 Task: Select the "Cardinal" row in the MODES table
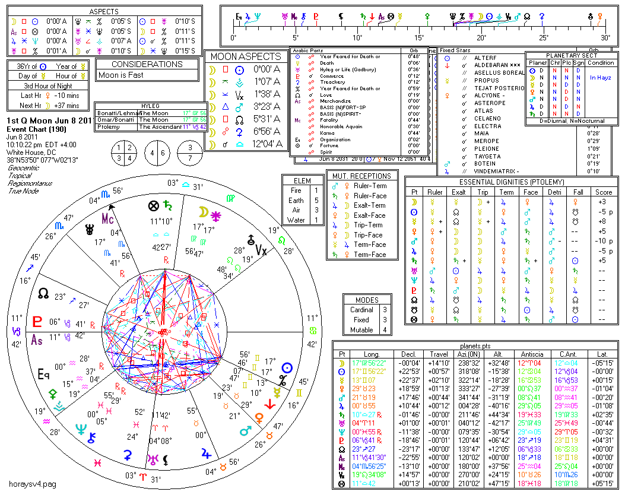tap(367, 310)
